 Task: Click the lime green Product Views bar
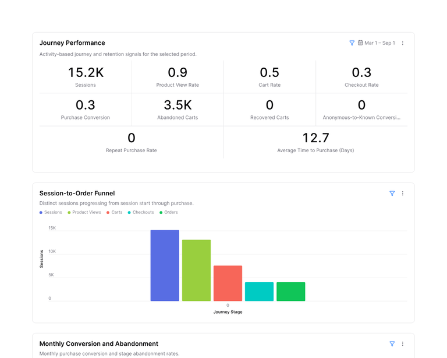[196, 271]
